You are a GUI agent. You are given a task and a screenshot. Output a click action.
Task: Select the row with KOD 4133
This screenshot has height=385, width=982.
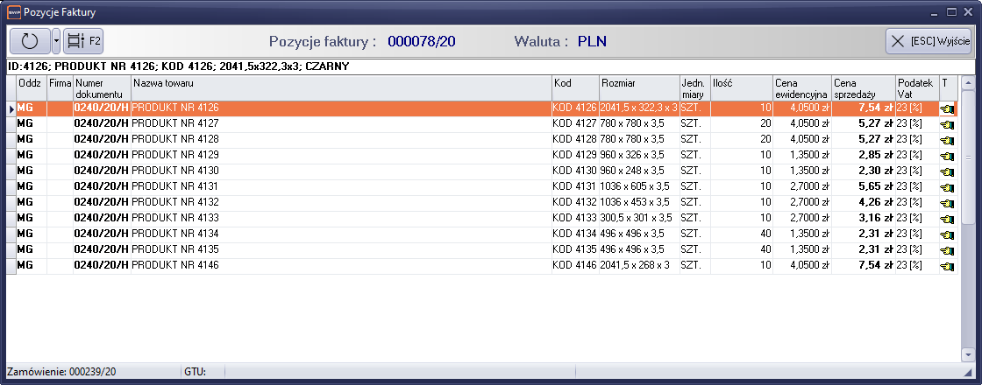coord(574,218)
